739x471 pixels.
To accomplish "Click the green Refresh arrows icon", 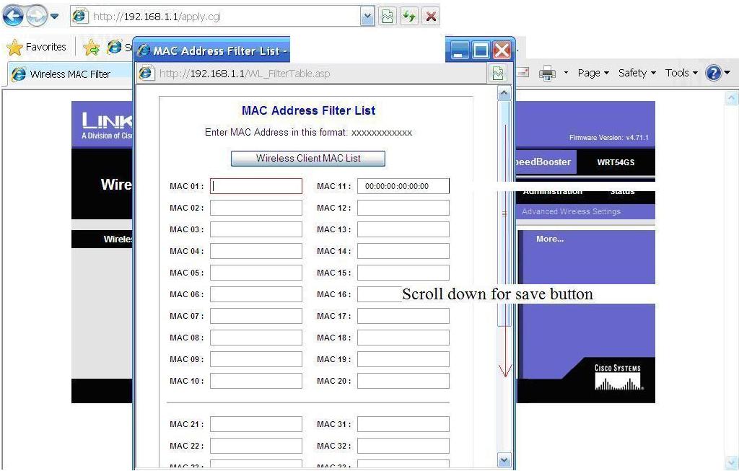I will point(409,17).
